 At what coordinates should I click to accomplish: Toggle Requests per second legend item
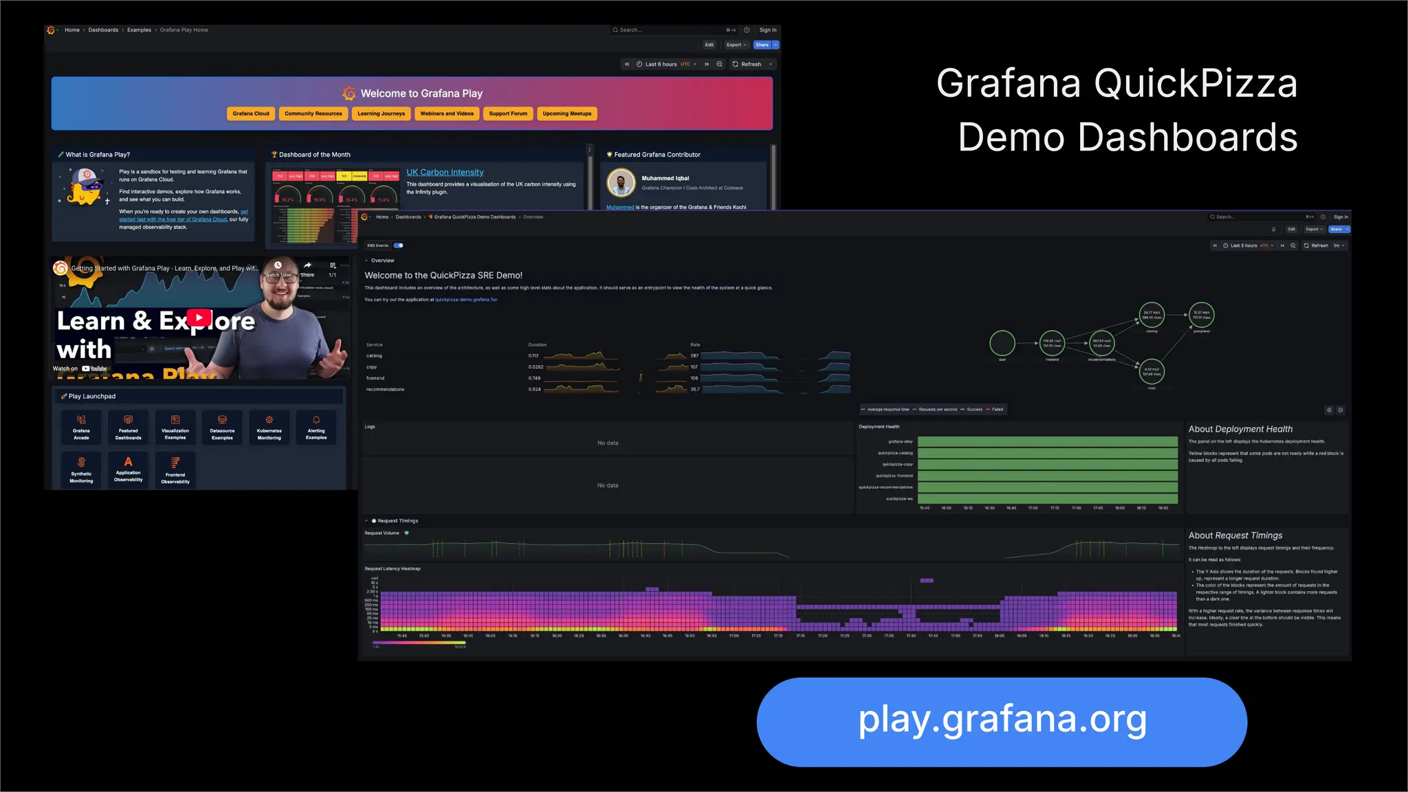pos(934,409)
